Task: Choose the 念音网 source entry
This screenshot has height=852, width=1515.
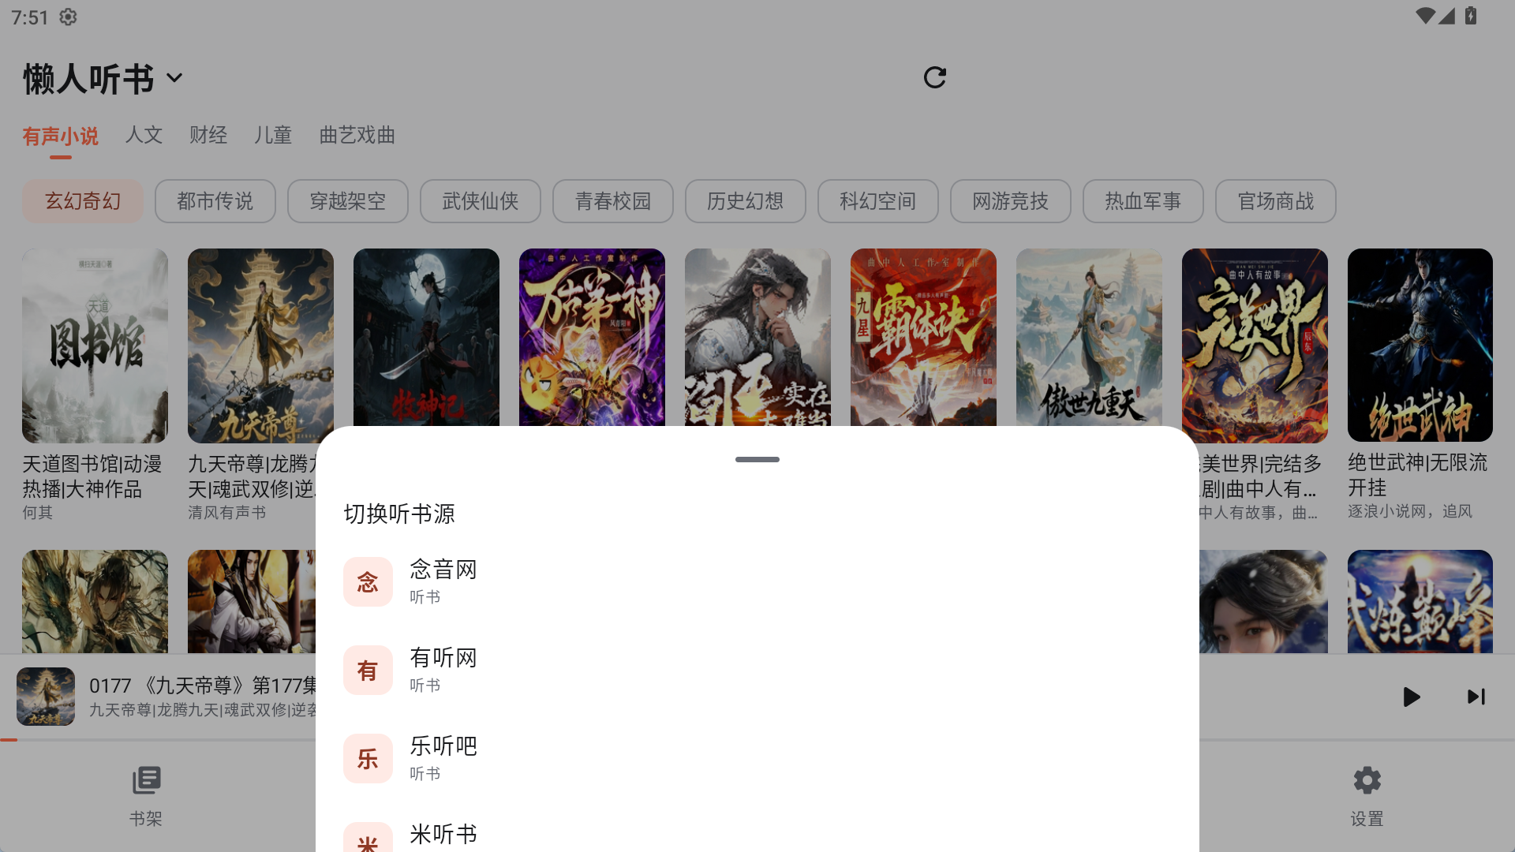Action: (x=757, y=582)
